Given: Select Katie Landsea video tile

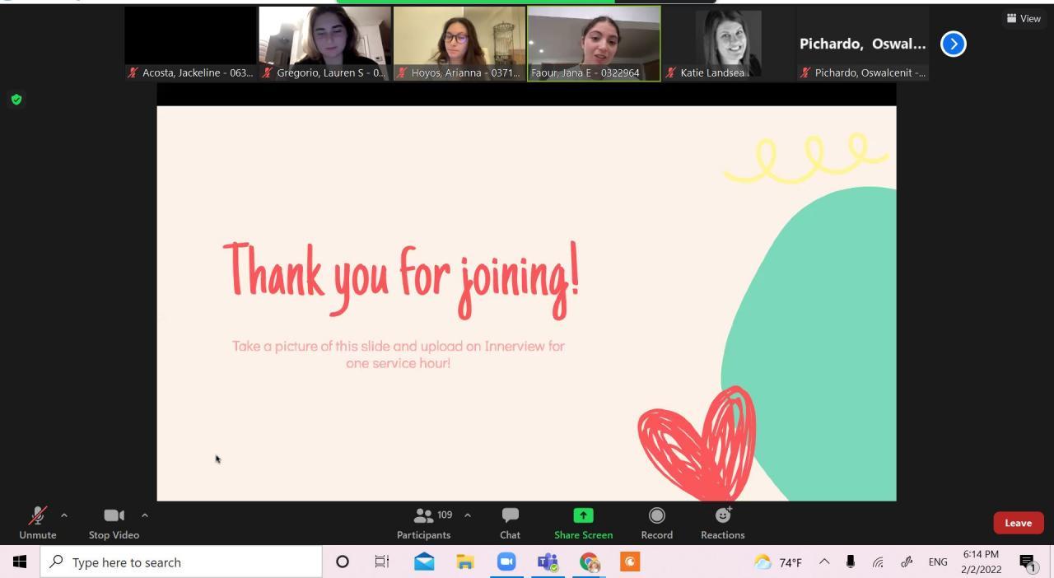Looking at the screenshot, I should pos(728,44).
